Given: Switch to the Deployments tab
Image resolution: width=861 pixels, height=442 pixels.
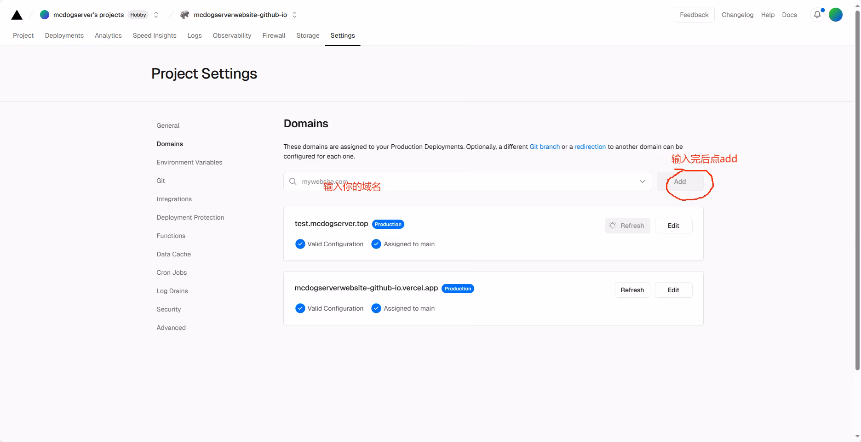Looking at the screenshot, I should click(x=64, y=35).
